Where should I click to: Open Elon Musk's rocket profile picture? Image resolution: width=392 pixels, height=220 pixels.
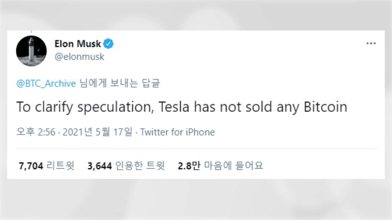(x=31, y=51)
